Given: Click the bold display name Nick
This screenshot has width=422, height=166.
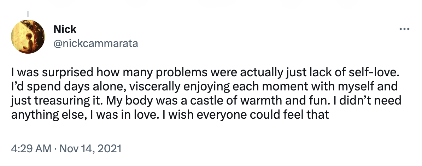Looking at the screenshot, I should pos(65,29).
